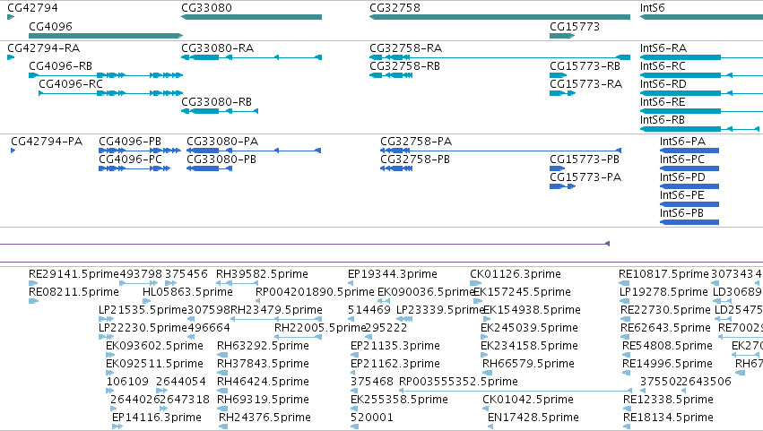Click EST RE12338.5prime
Image resolution: width=763 pixels, height=431 pixels.
coord(668,400)
